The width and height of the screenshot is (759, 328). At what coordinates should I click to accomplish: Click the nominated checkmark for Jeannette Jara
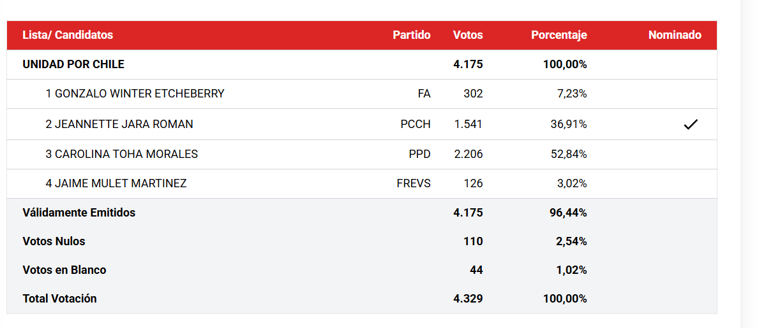point(691,125)
